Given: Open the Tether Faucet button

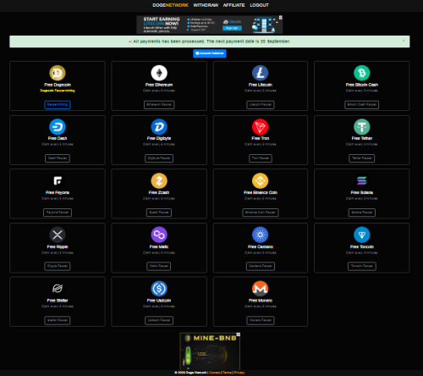Looking at the screenshot, I should coord(362,158).
